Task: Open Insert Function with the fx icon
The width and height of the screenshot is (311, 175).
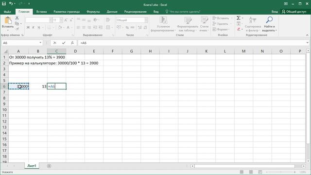Action: point(72,43)
